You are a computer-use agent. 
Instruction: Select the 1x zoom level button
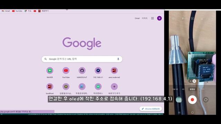click(x=194, y=81)
